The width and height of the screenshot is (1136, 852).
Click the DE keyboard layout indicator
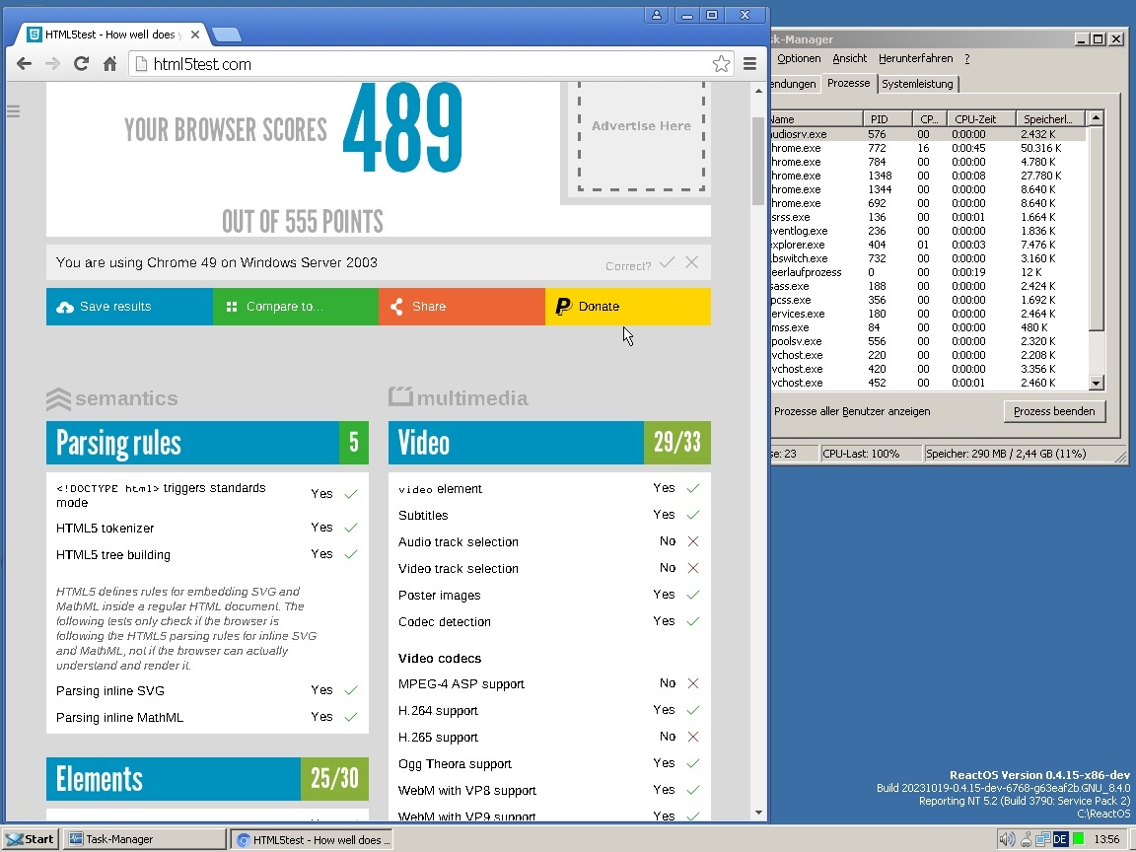pos(1061,840)
